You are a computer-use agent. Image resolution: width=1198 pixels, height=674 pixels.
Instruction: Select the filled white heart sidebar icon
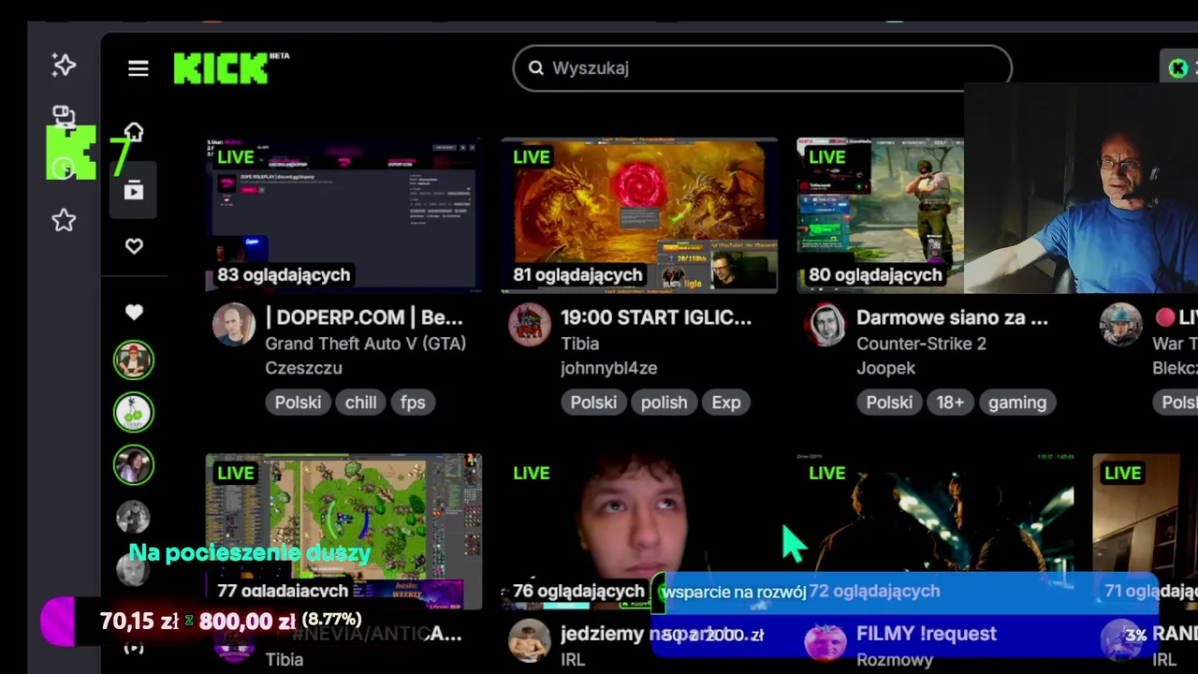[x=134, y=312]
